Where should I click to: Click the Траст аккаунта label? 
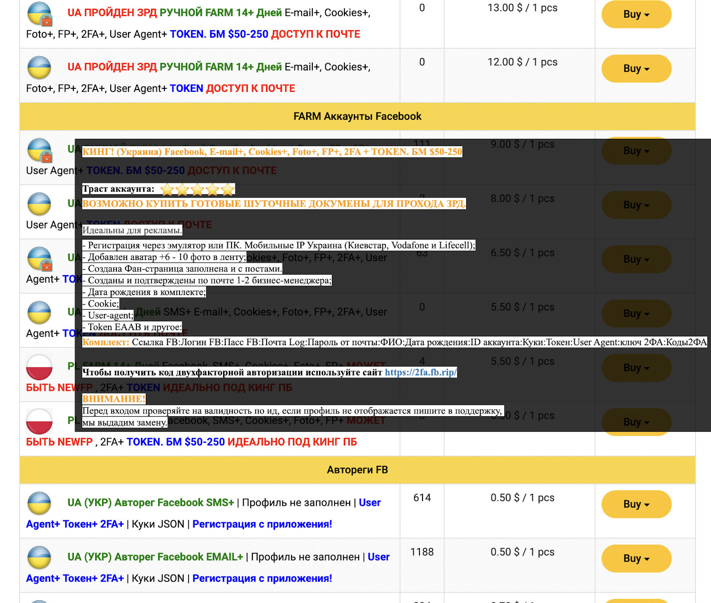coord(119,189)
